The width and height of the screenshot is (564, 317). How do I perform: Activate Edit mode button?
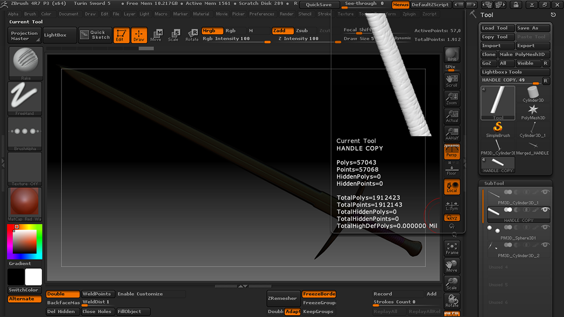click(x=121, y=35)
